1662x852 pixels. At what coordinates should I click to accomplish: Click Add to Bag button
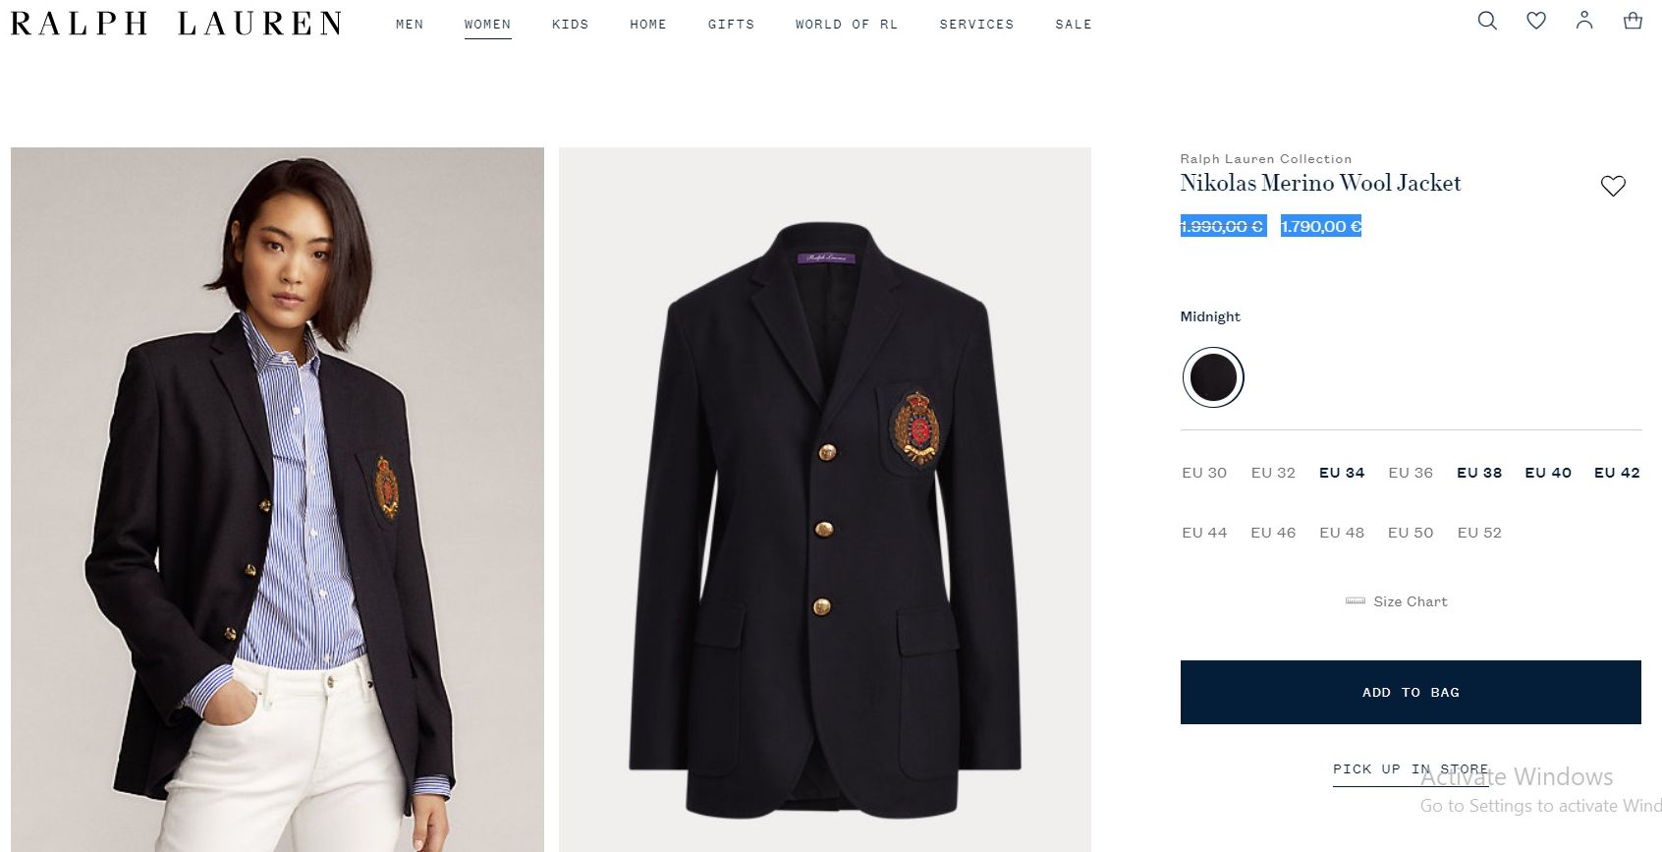point(1411,693)
